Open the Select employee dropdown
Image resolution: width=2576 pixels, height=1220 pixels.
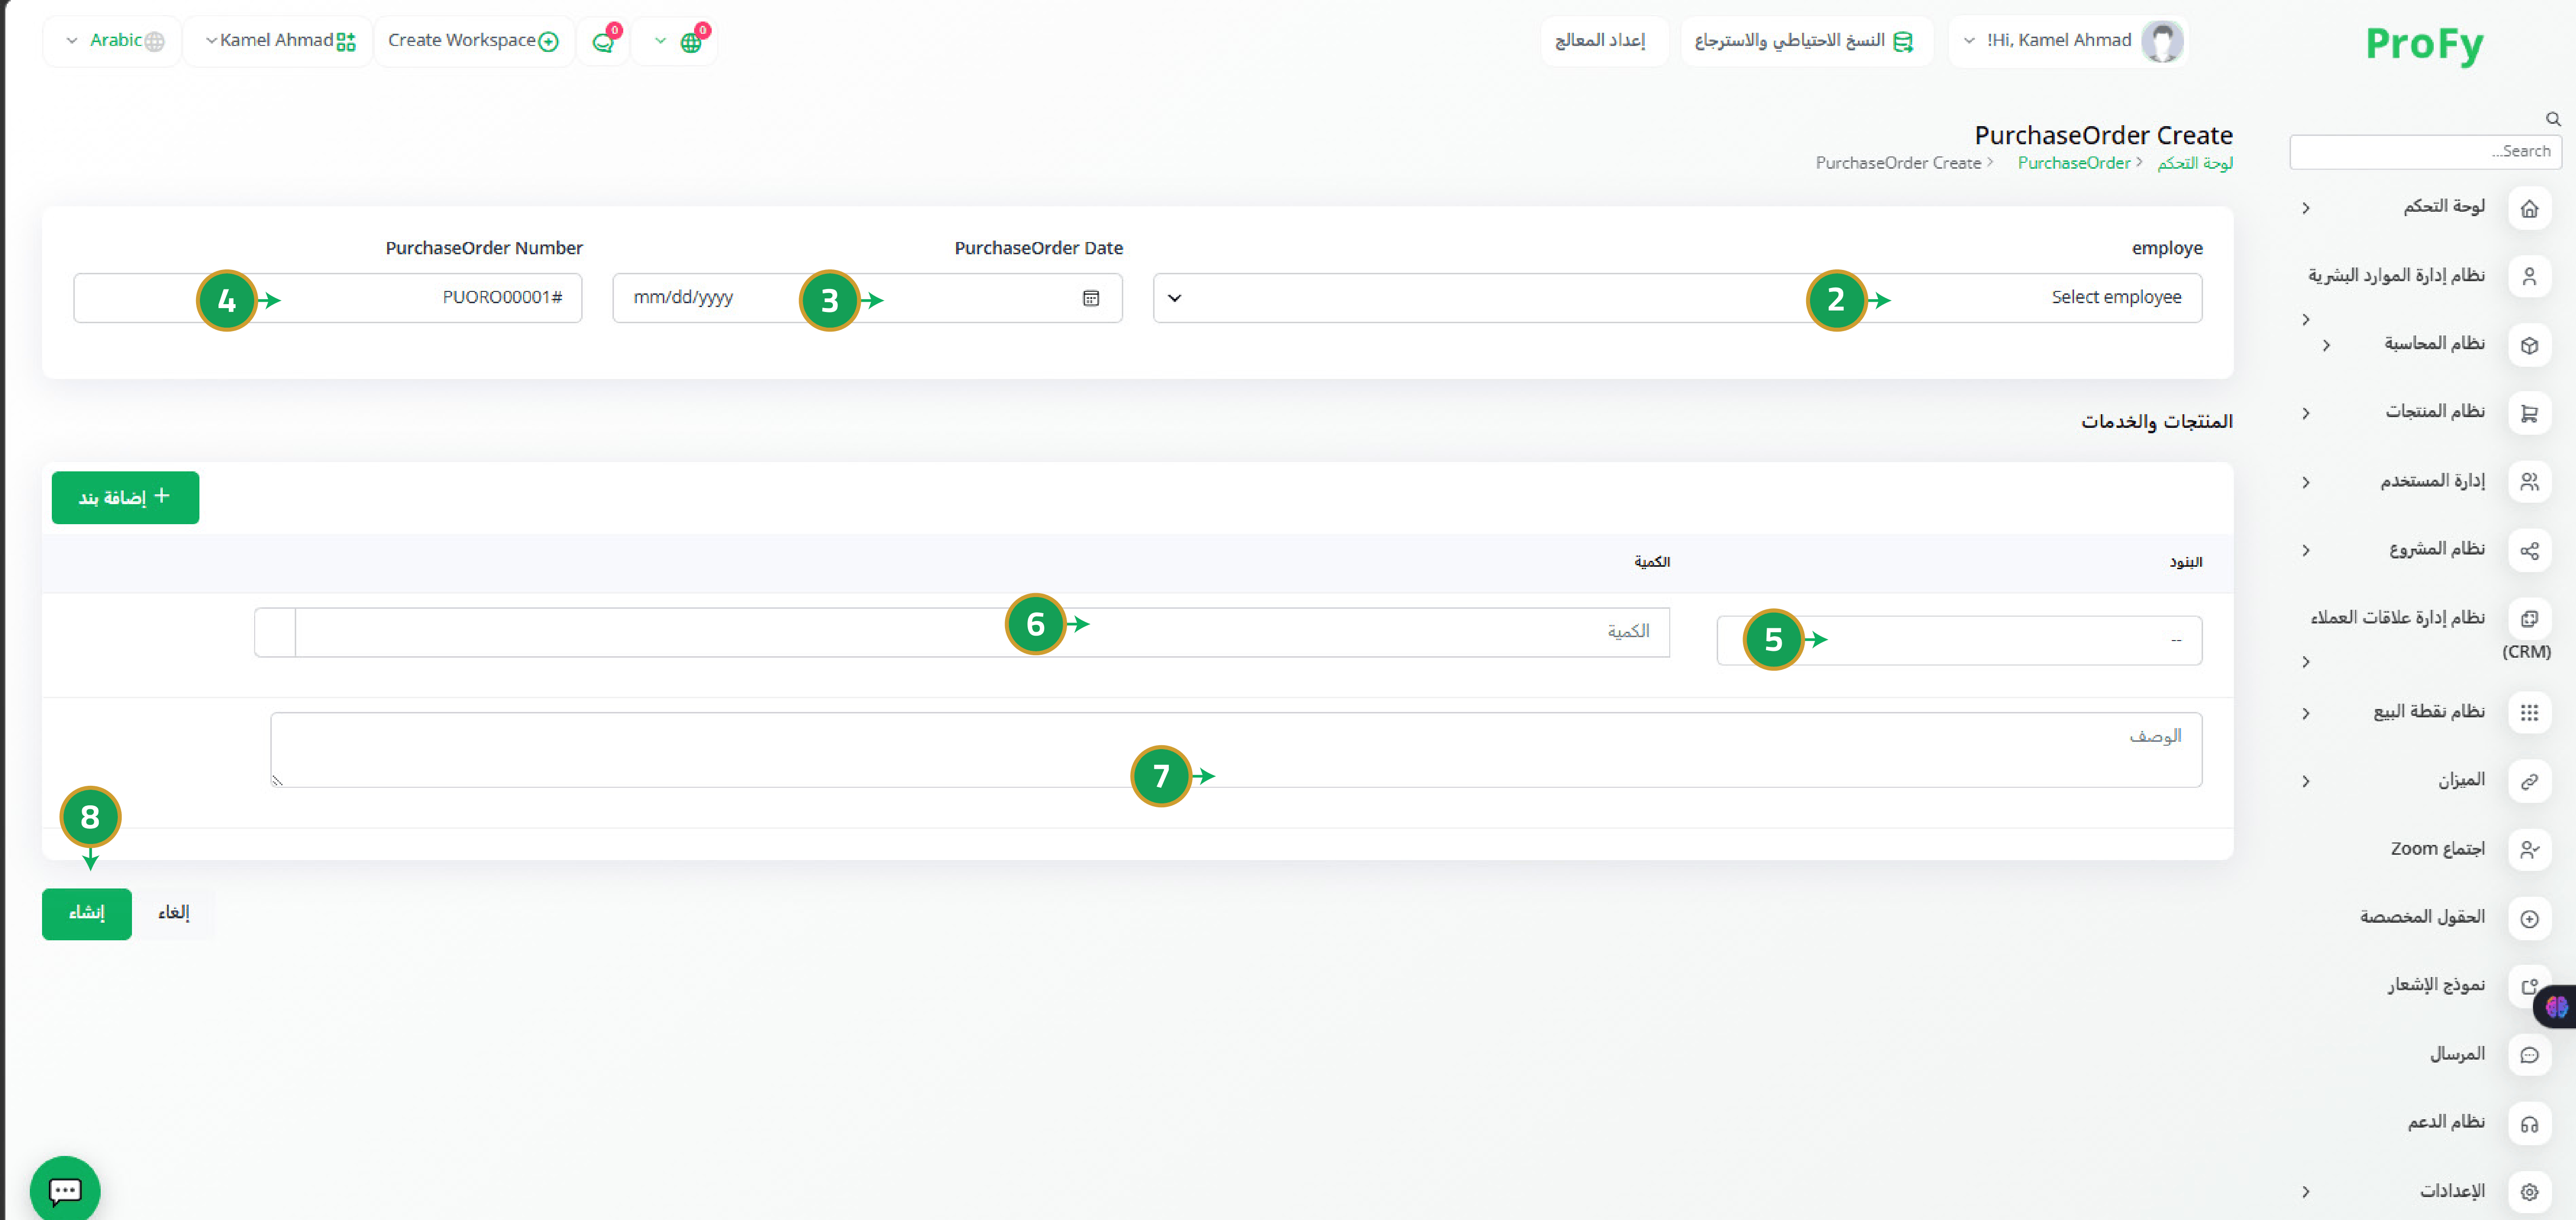pyautogui.click(x=1677, y=298)
